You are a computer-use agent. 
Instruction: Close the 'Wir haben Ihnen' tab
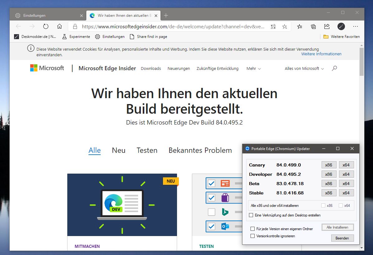click(x=156, y=16)
